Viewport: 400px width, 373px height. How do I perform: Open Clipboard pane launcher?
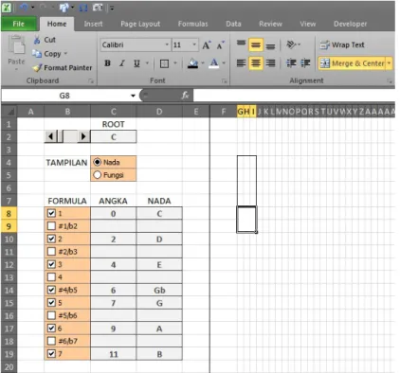(x=91, y=81)
